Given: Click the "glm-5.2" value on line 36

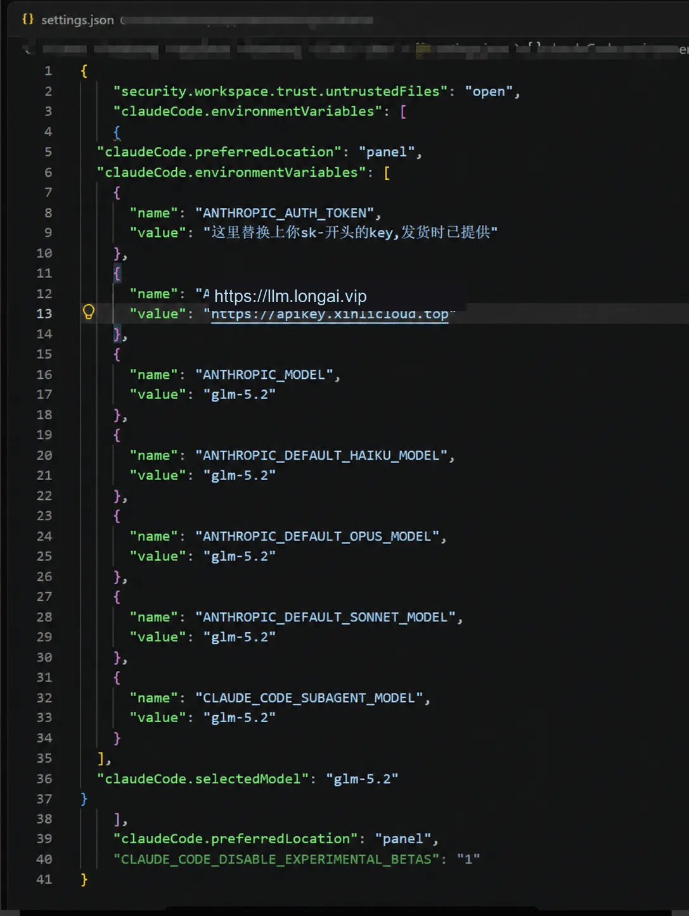Looking at the screenshot, I should click(363, 779).
